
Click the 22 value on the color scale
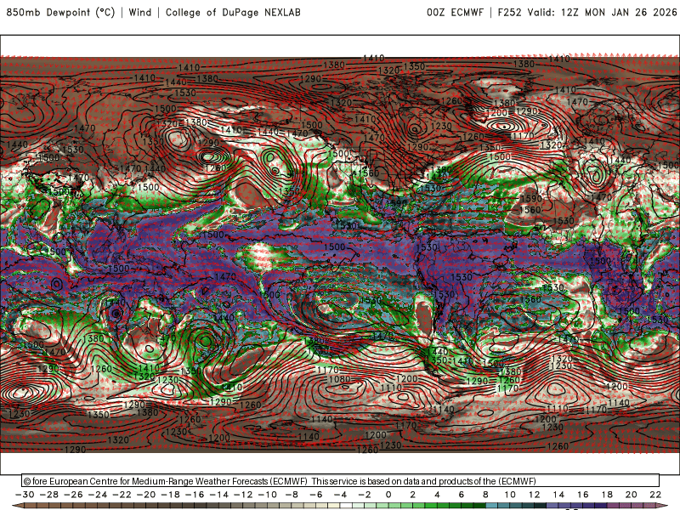click(655, 495)
